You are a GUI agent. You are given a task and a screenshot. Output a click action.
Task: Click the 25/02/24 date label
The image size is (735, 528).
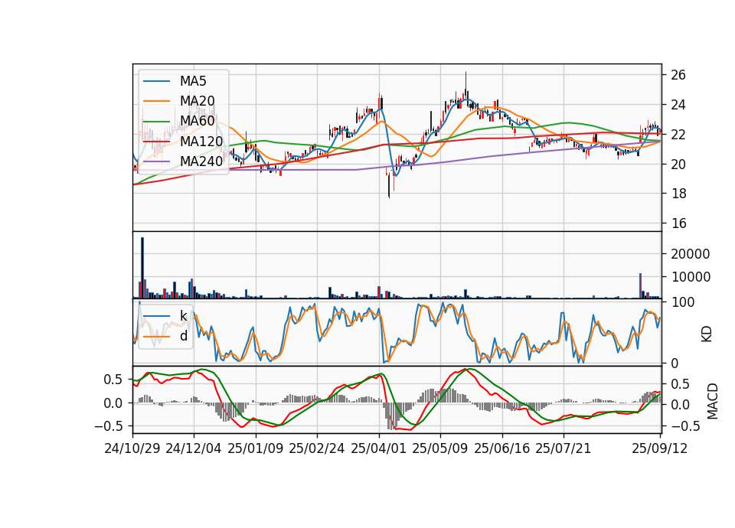coord(317,448)
